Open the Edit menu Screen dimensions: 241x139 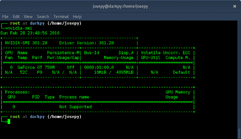pyautogui.click(x=16, y=16)
